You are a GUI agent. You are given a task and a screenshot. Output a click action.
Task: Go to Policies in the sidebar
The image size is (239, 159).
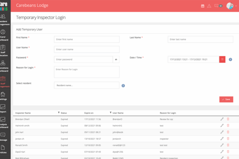3,149
